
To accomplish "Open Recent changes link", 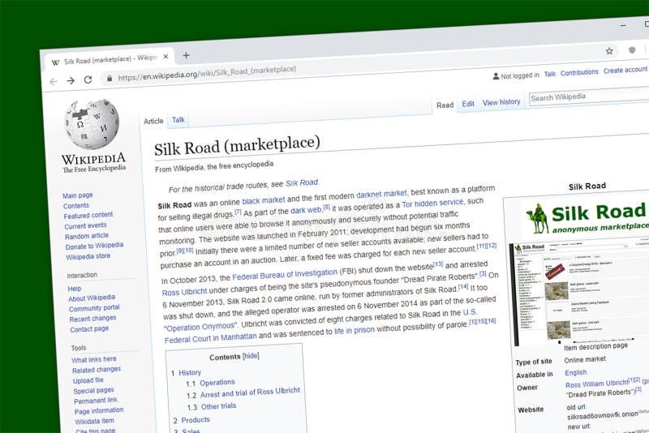I will [x=93, y=319].
